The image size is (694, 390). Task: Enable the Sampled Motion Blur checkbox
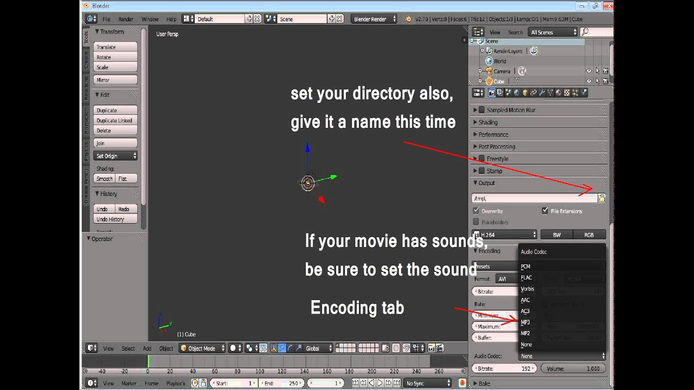[481, 110]
